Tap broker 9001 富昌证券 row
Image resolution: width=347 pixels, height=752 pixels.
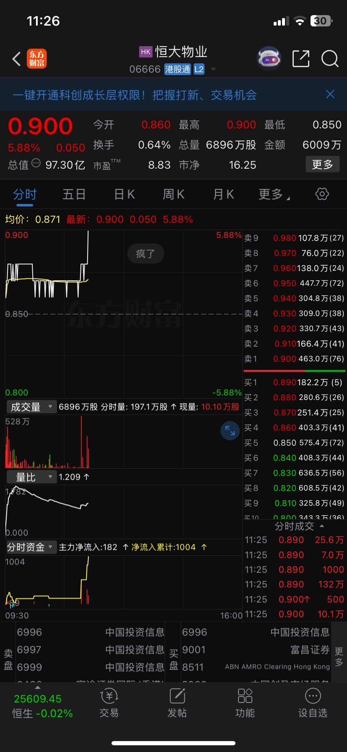tap(256, 650)
